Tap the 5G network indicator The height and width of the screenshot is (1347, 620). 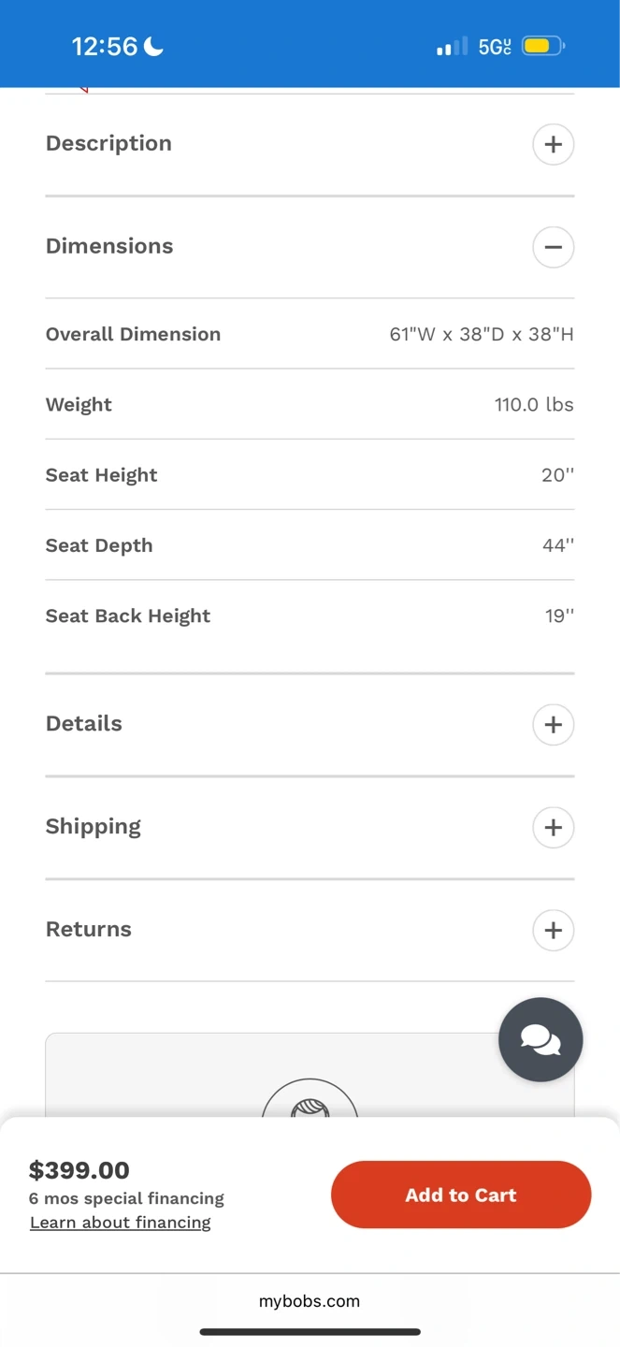coord(495,47)
